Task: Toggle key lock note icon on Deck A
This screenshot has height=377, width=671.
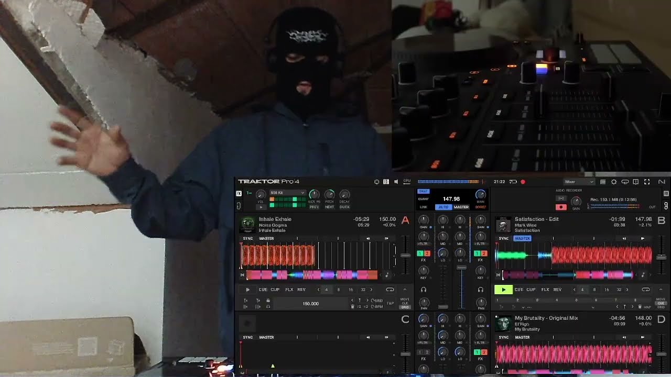Action: [387, 275]
